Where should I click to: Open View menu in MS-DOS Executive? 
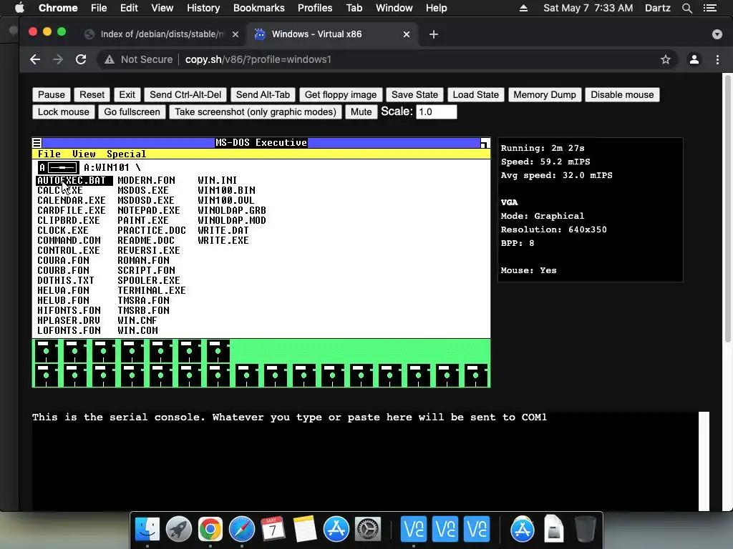[84, 154]
